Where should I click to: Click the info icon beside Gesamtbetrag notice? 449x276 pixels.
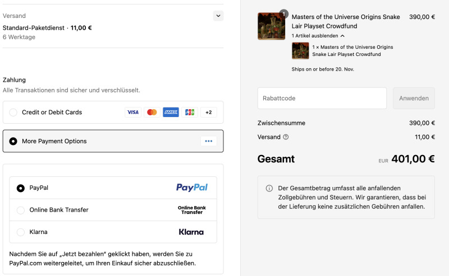(x=269, y=188)
